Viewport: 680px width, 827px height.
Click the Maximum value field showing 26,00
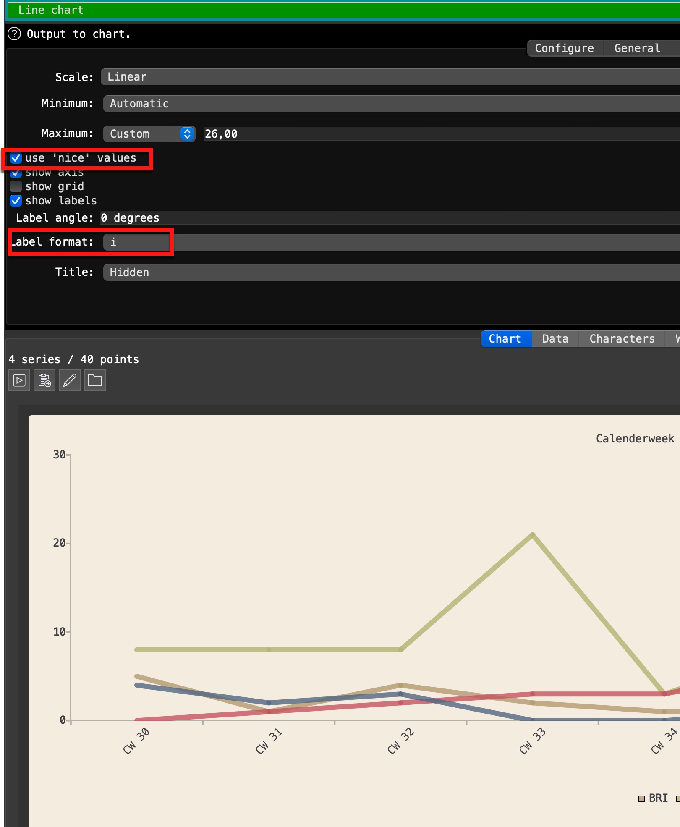pyautogui.click(x=441, y=134)
